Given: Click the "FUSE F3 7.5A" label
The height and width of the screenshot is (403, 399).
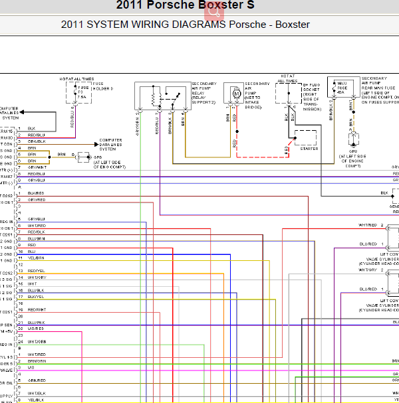Looking at the screenshot, I should [x=83, y=92].
